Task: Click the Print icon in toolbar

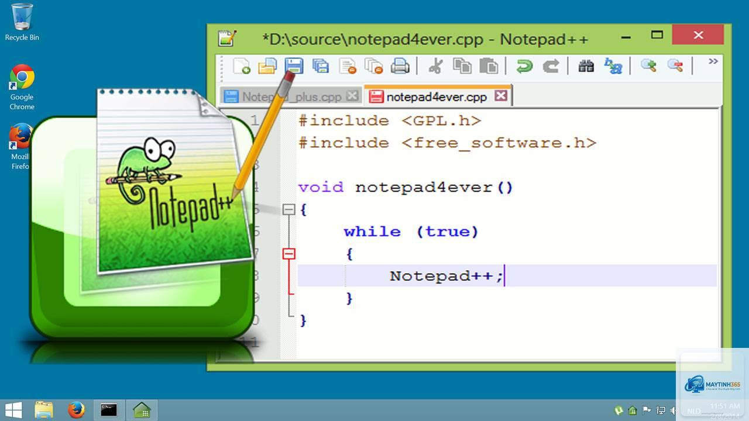Action: (x=400, y=65)
